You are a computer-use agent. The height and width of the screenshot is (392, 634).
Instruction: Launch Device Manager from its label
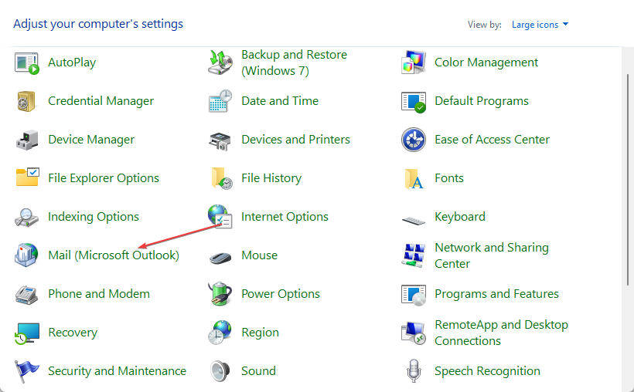[x=91, y=140]
